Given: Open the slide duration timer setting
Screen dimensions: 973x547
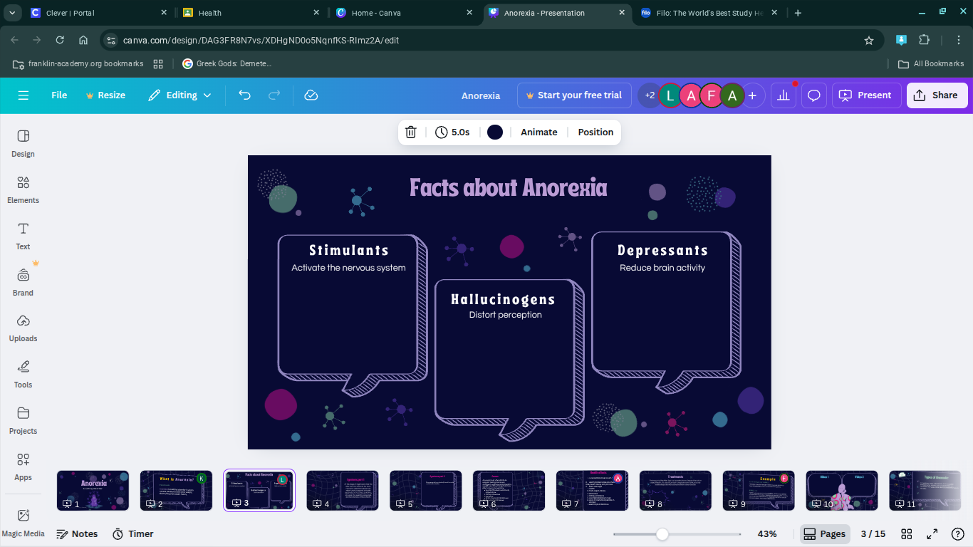Looking at the screenshot, I should 452,132.
